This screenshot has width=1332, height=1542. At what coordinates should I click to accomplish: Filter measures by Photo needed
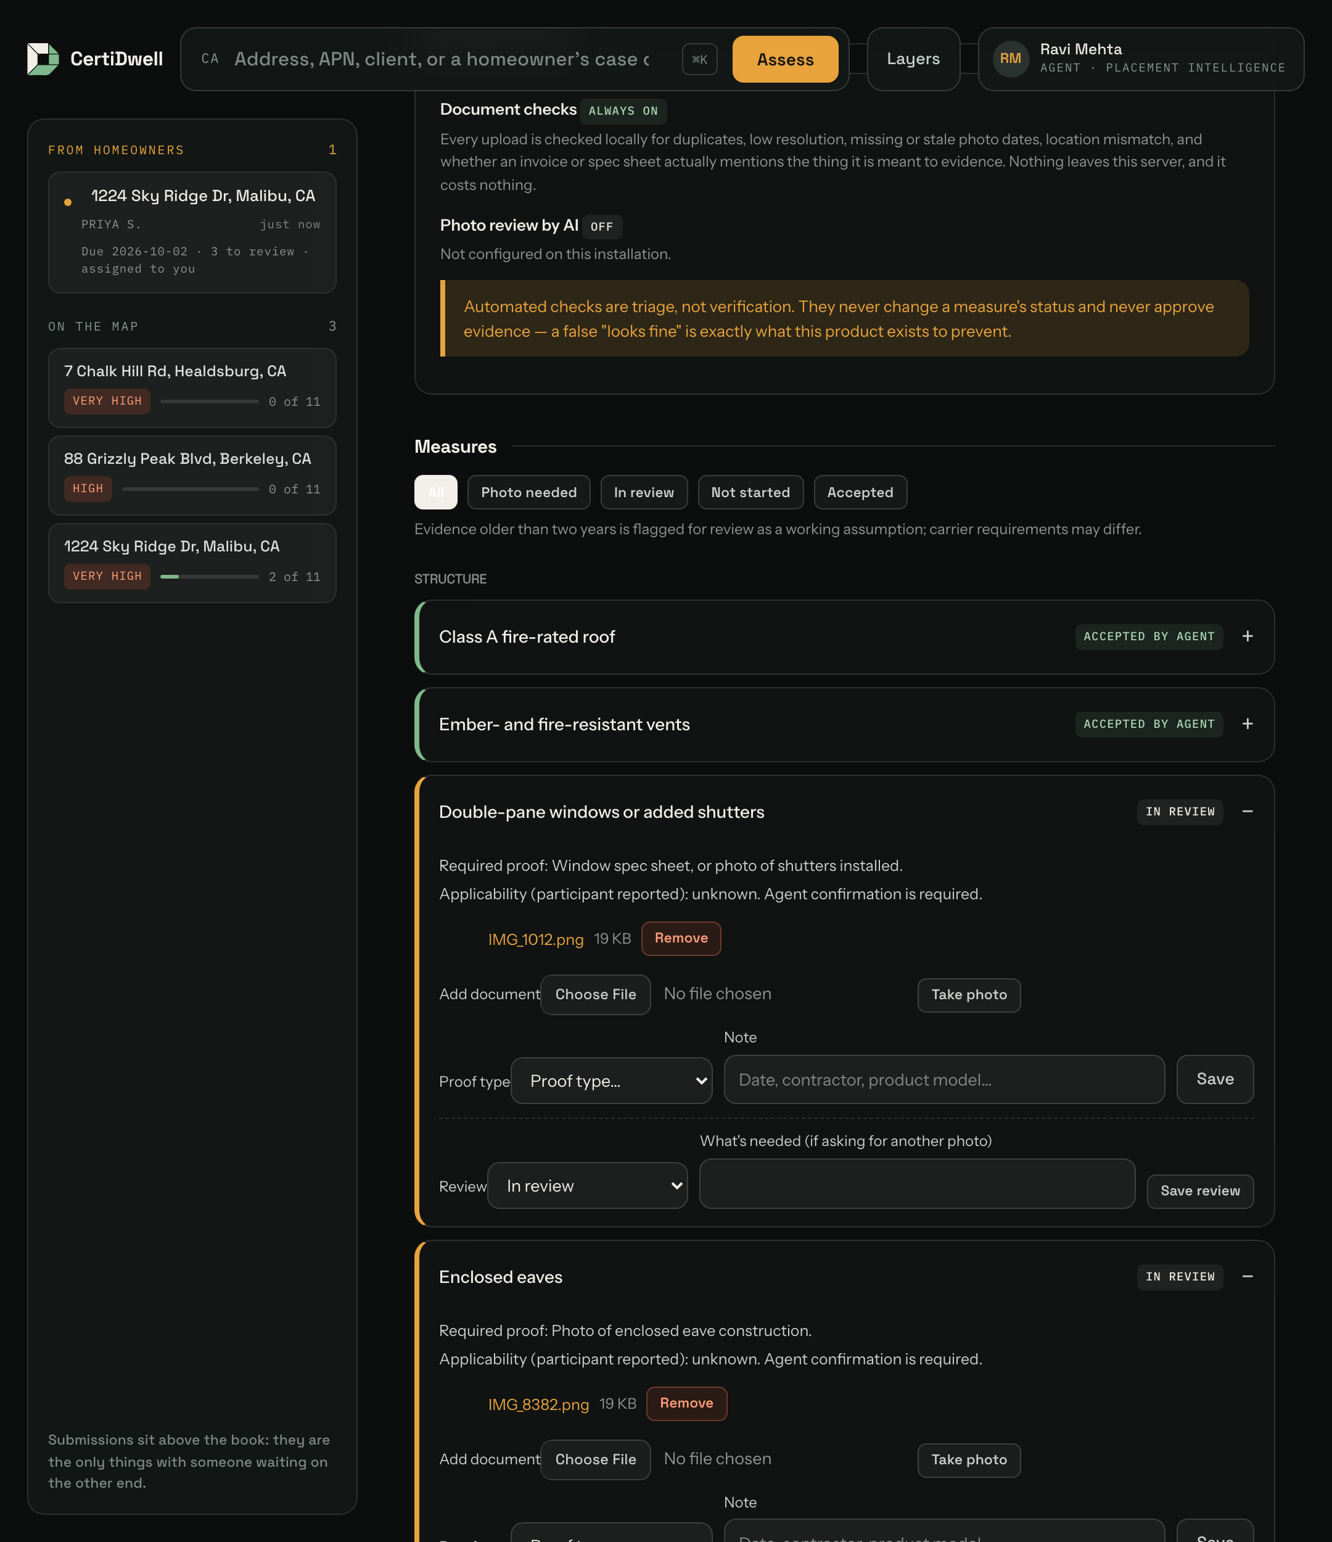point(528,492)
